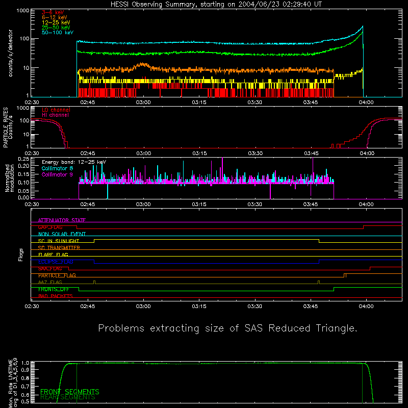Click the cyan 50-100 keV curve's end peak

click(x=363, y=27)
